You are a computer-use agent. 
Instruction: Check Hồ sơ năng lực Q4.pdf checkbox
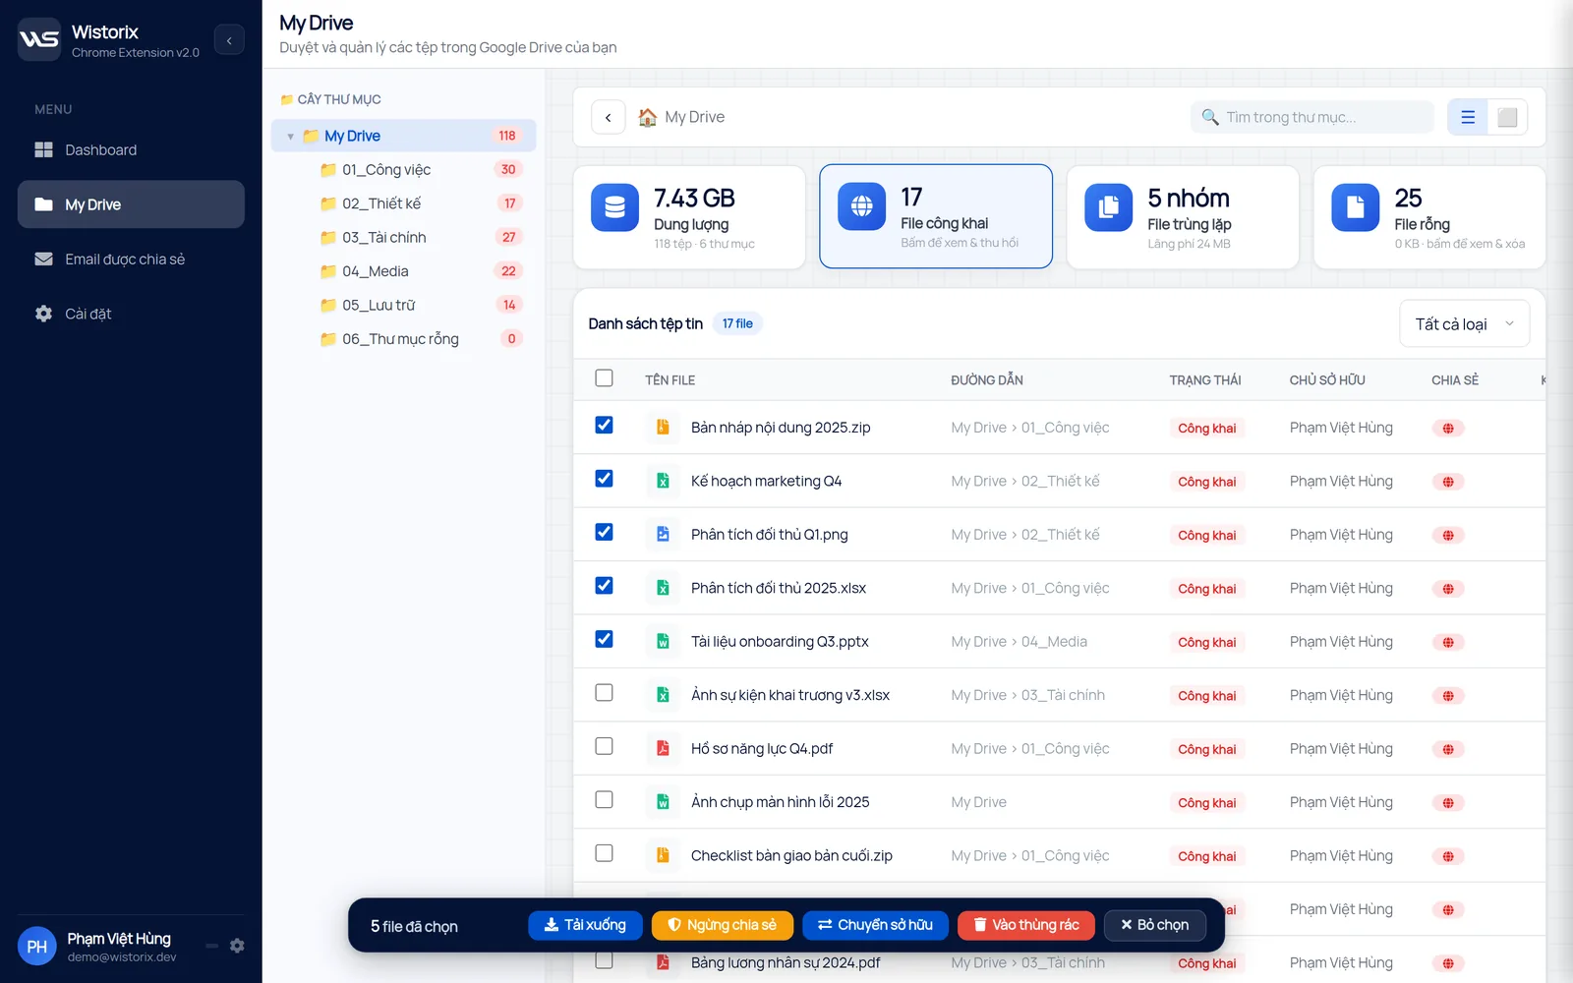click(604, 747)
